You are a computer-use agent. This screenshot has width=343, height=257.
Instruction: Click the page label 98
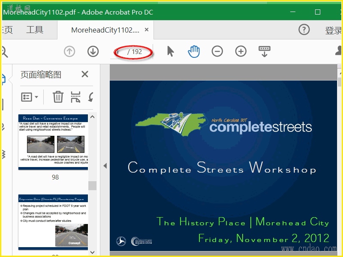coord(55,177)
